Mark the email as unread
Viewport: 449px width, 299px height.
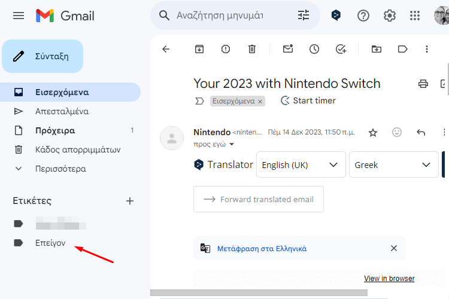[288, 49]
